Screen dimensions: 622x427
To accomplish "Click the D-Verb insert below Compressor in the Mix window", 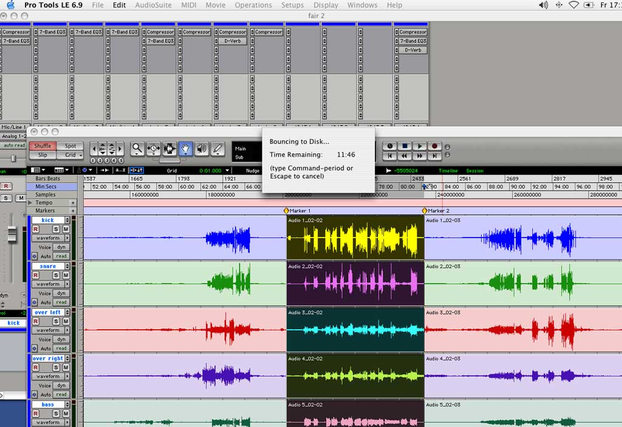I will [x=233, y=41].
